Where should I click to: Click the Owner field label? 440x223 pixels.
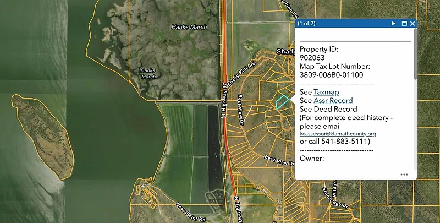pyautogui.click(x=312, y=159)
